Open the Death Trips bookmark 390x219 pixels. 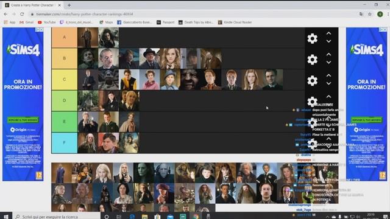coord(196,23)
